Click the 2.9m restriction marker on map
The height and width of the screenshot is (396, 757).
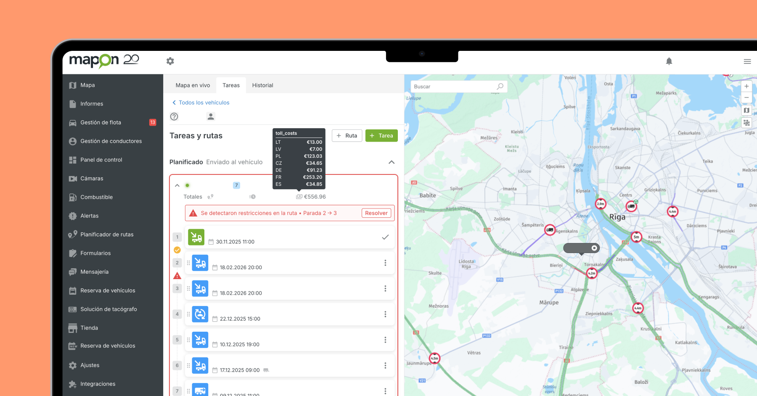601,204
